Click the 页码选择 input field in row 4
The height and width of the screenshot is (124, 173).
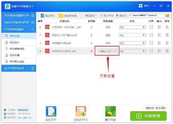(108, 51)
